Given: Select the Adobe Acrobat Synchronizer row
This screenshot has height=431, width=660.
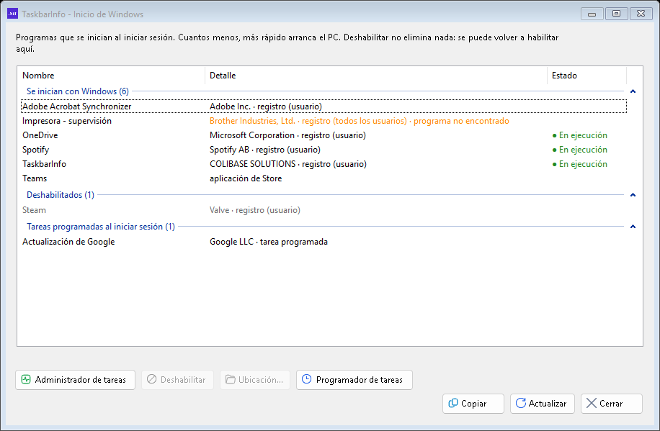Looking at the screenshot, I should [x=324, y=106].
